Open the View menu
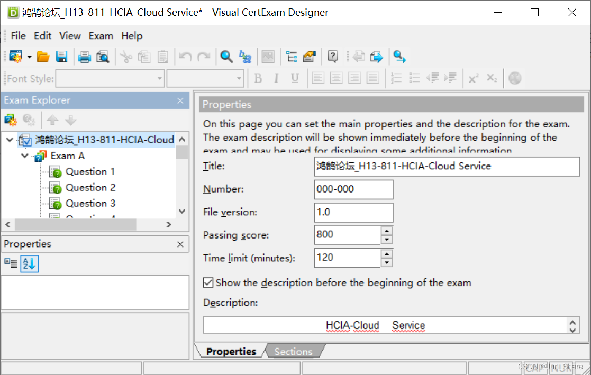This screenshot has width=591, height=375. (70, 36)
